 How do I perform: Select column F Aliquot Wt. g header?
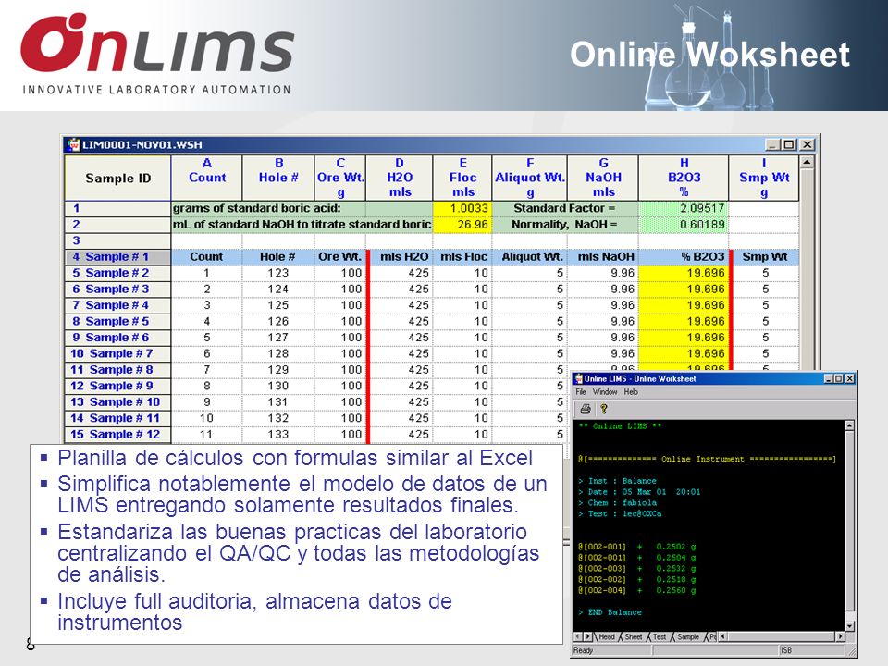coord(529,178)
